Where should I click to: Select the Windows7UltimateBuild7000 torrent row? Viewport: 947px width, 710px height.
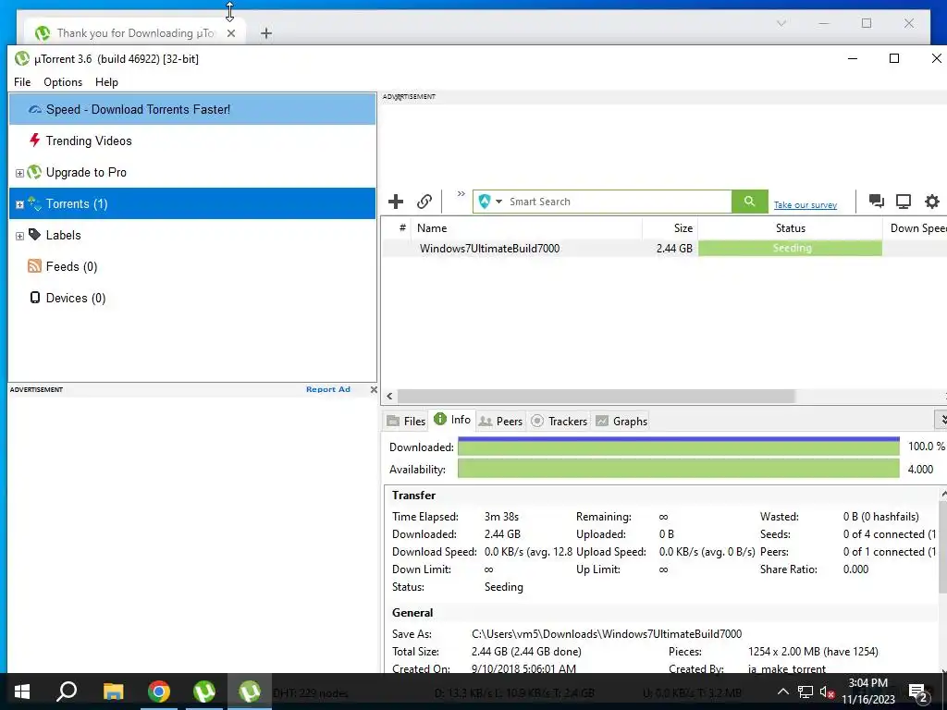pos(664,248)
